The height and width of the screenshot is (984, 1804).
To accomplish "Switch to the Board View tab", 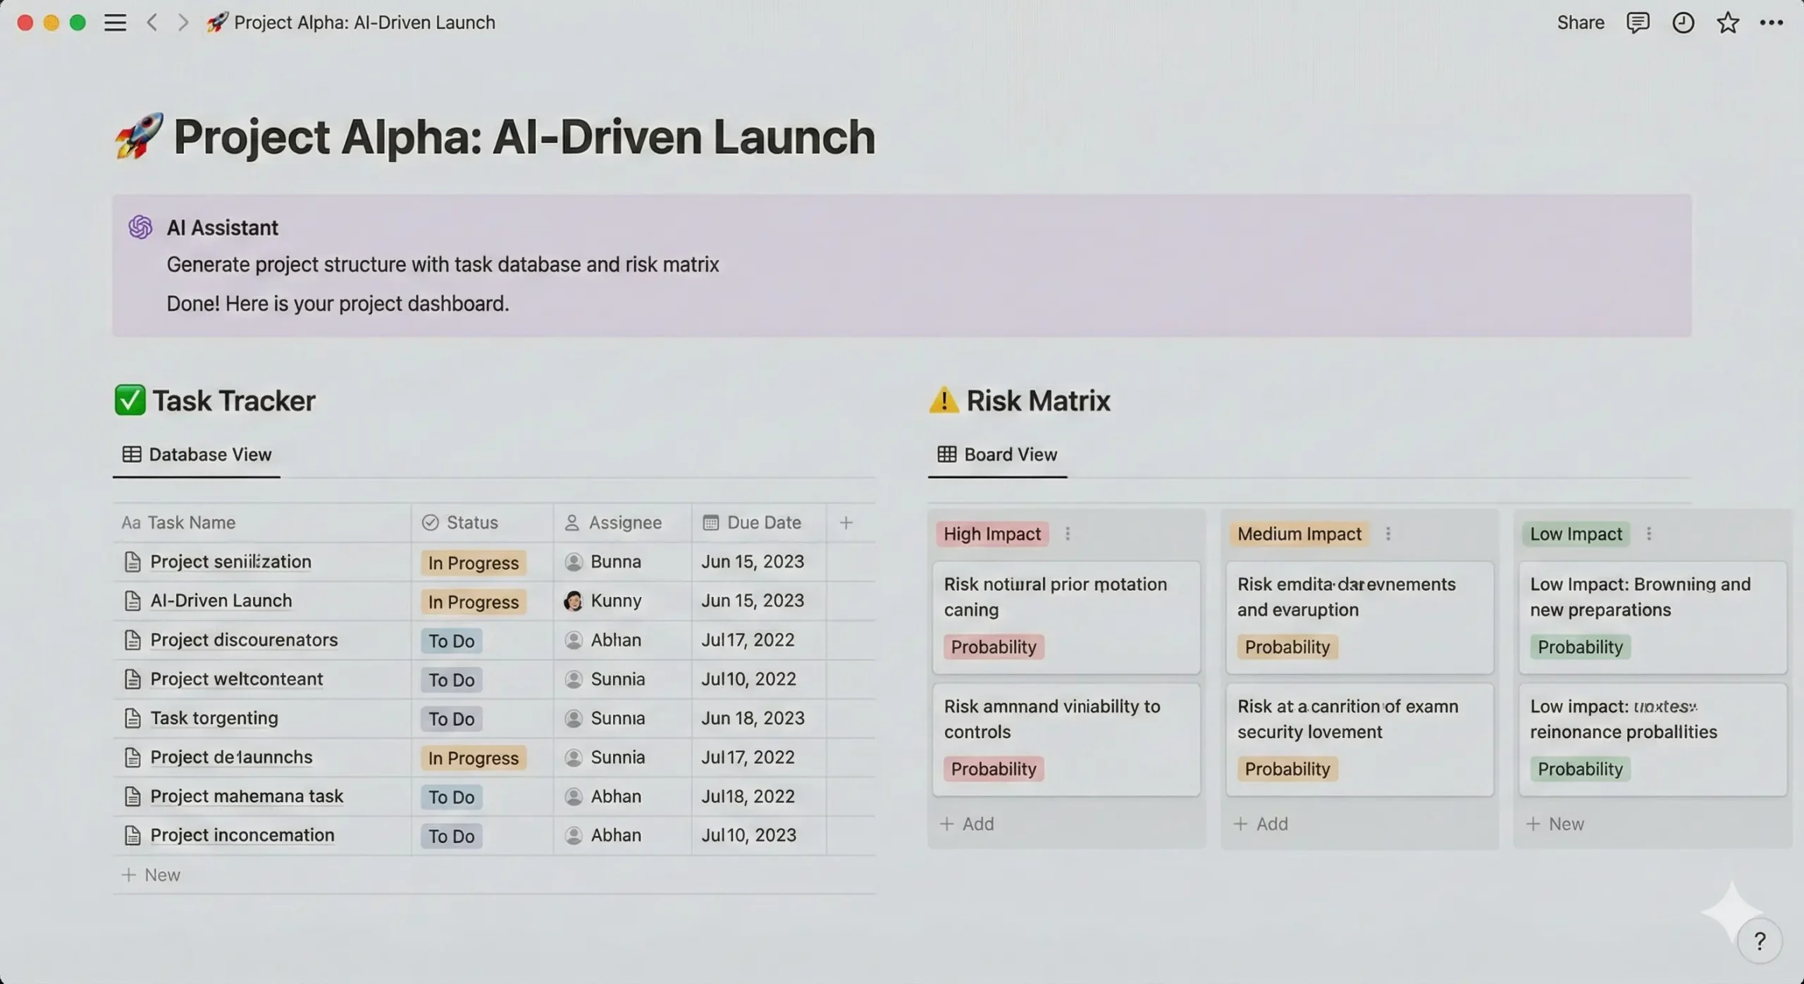I will pos(996,455).
